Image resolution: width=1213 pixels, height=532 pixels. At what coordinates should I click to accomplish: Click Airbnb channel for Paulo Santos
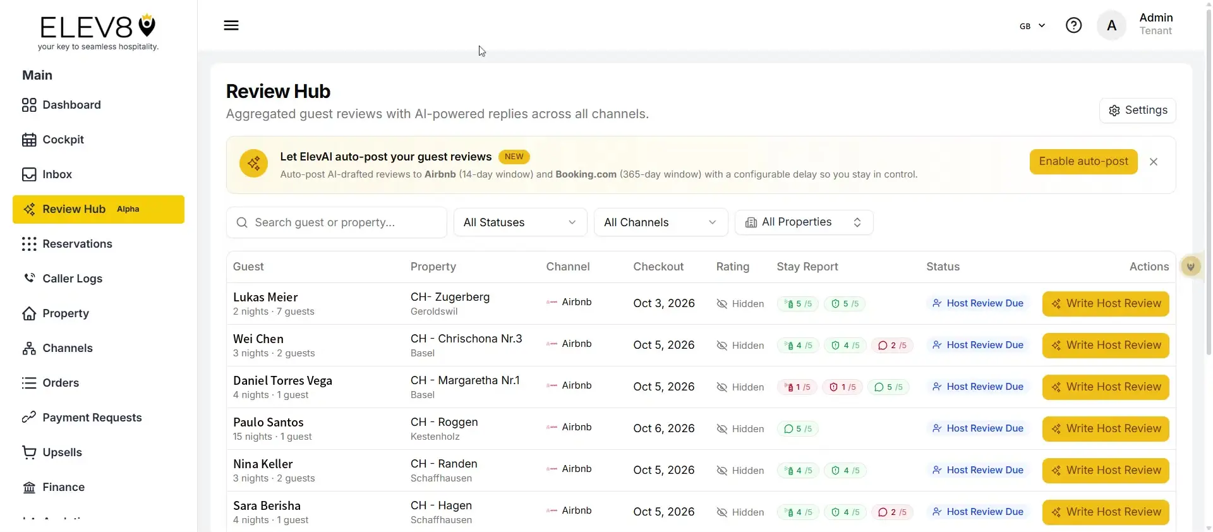pos(569,427)
